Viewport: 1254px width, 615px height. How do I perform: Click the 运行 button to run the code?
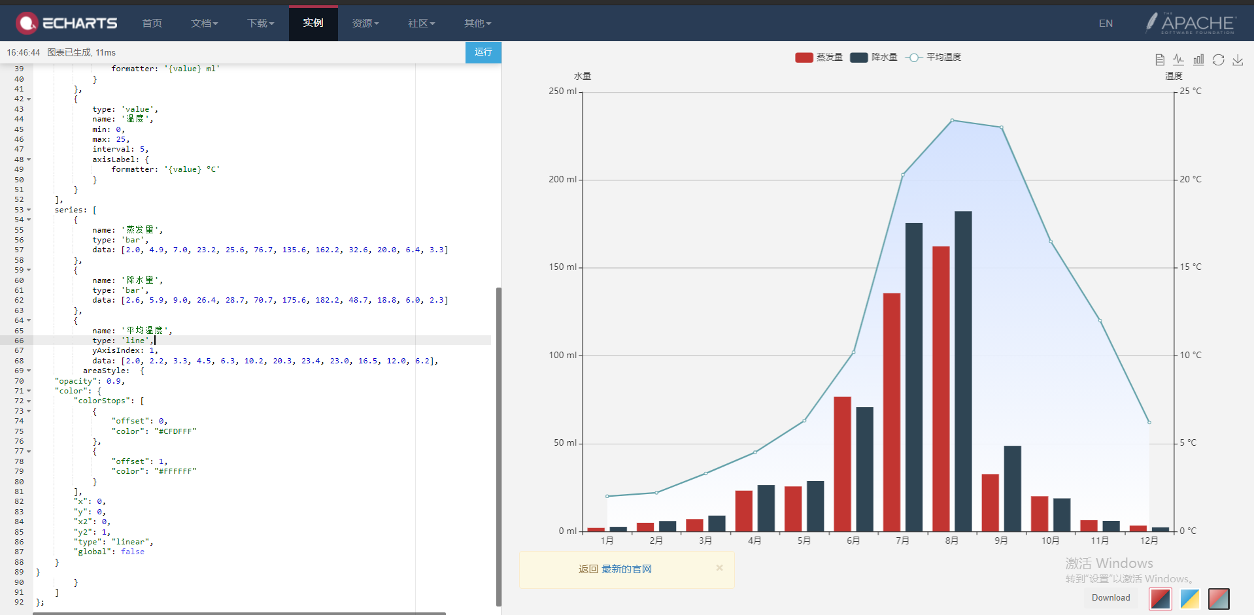(483, 52)
